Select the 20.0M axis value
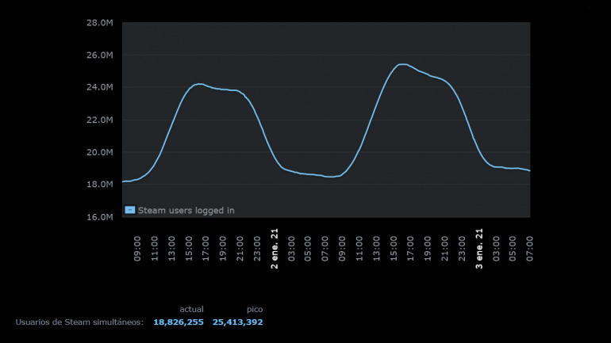 101,152
